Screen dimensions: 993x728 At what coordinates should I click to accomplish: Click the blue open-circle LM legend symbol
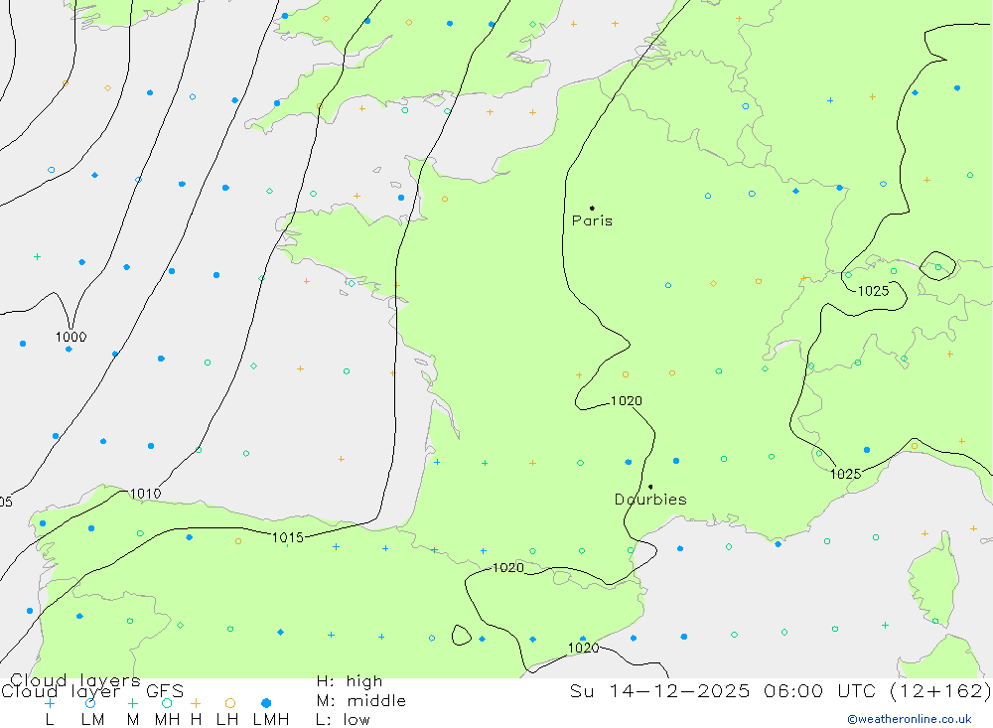tap(90, 703)
